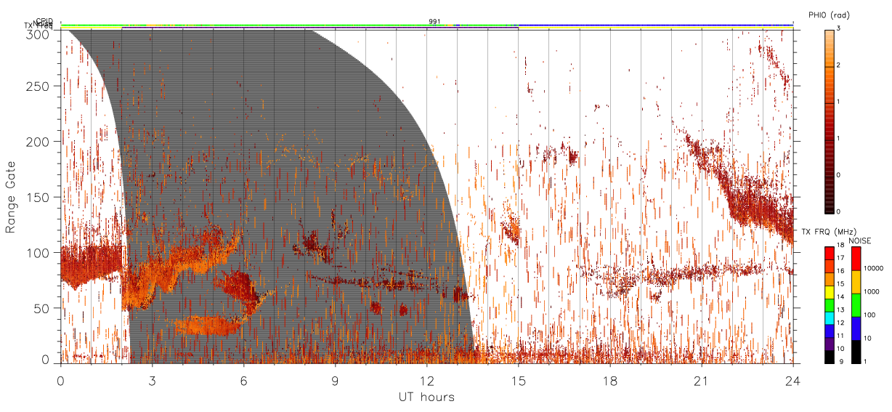892x412 pixels.
Task: Select the purple 10–11 MHz TX FRQ swatch
Action: 828,343
